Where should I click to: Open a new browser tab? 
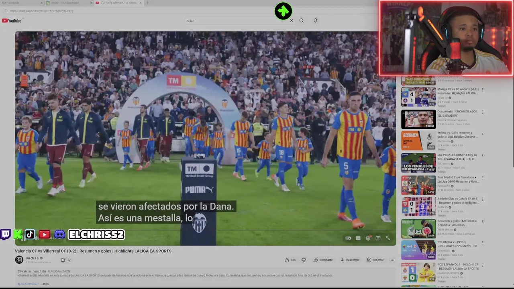click(147, 3)
